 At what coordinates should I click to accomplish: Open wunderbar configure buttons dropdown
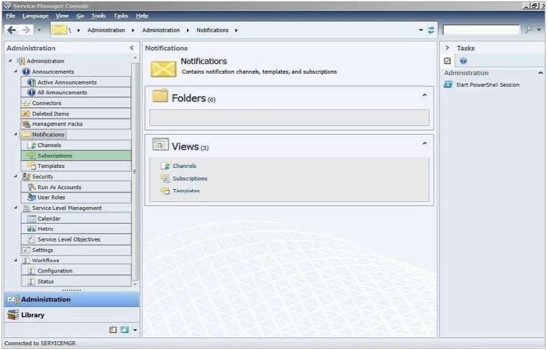tap(135, 330)
